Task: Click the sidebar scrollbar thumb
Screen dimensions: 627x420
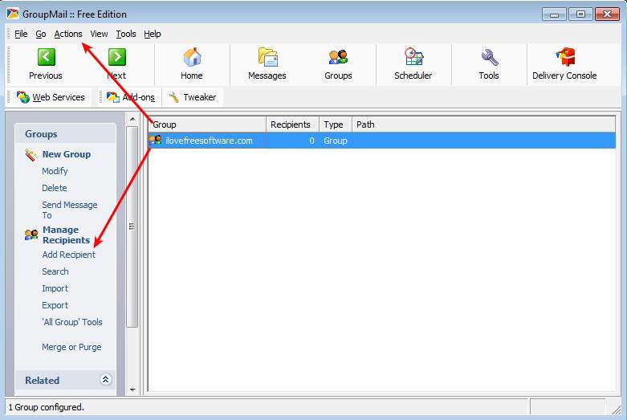Action: pyautogui.click(x=132, y=226)
